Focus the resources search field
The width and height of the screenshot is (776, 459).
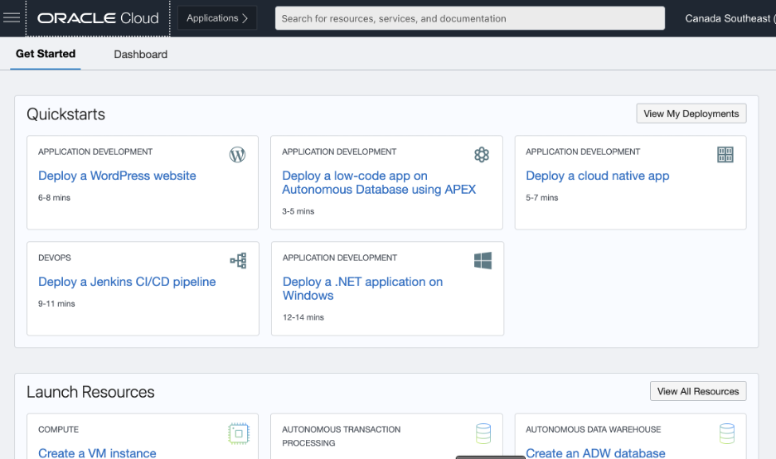[469, 18]
